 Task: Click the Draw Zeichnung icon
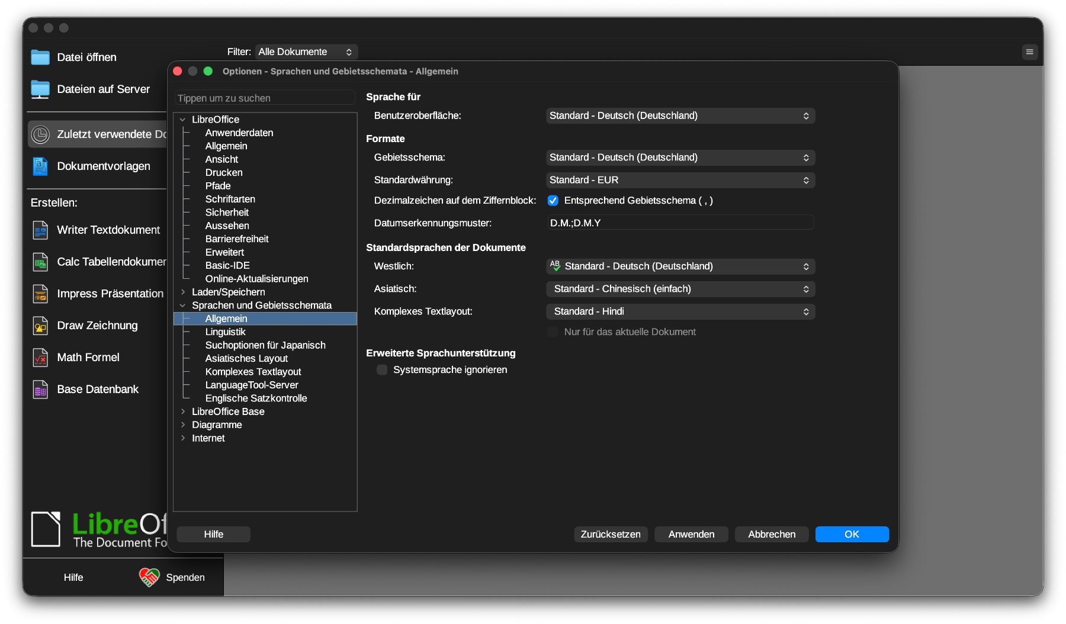click(x=40, y=326)
